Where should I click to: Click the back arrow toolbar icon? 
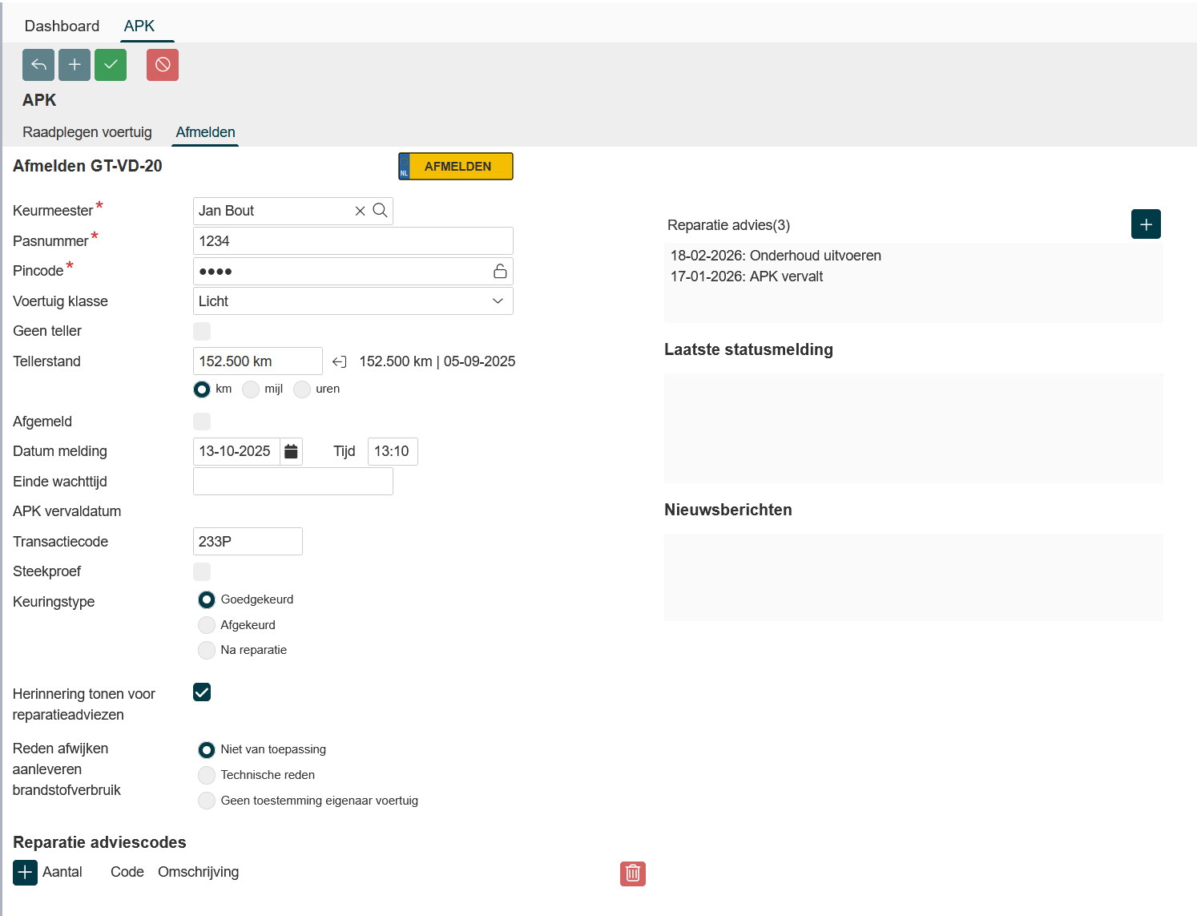38,65
